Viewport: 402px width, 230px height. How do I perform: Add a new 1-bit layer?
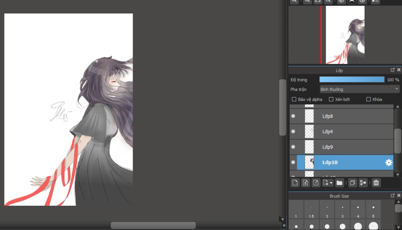(x=316, y=183)
